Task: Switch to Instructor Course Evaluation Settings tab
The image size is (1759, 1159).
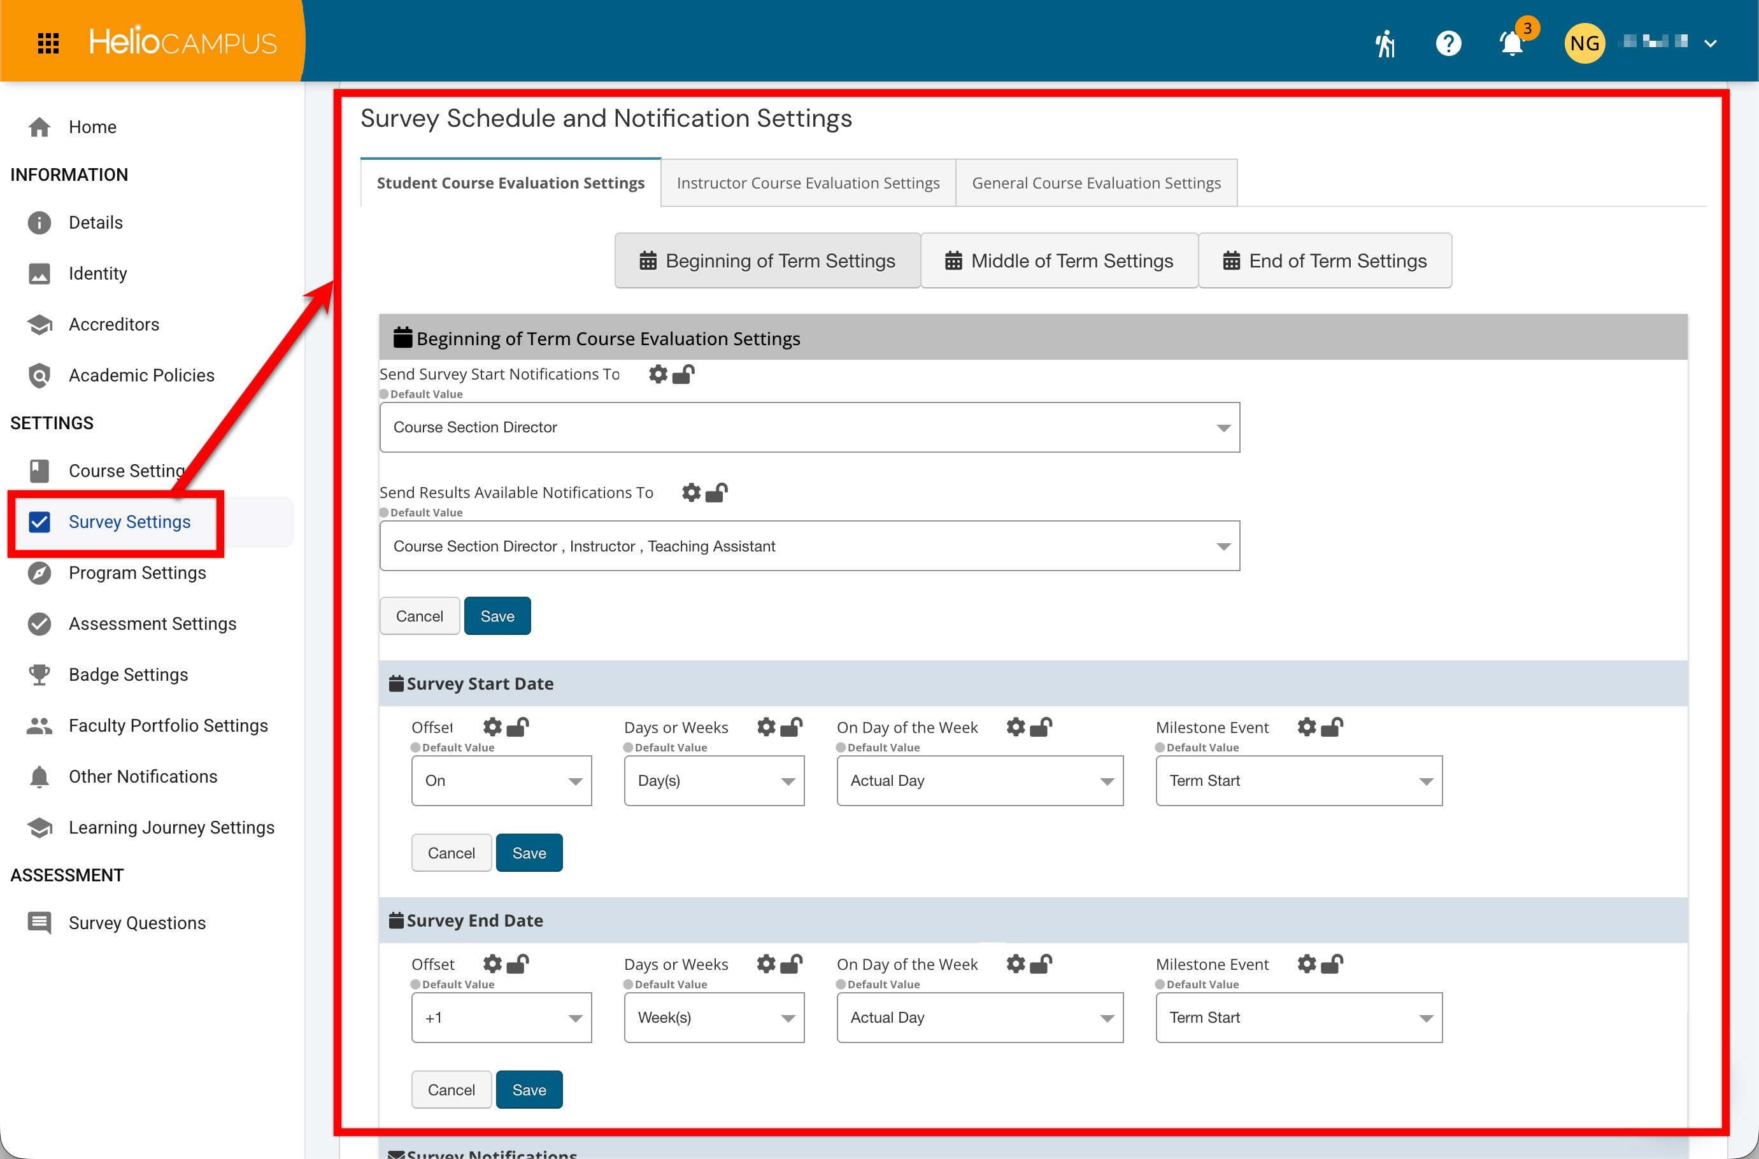Action: pyautogui.click(x=808, y=183)
